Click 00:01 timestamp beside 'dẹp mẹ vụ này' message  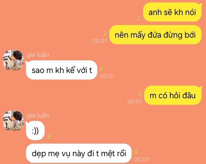click(x=142, y=159)
